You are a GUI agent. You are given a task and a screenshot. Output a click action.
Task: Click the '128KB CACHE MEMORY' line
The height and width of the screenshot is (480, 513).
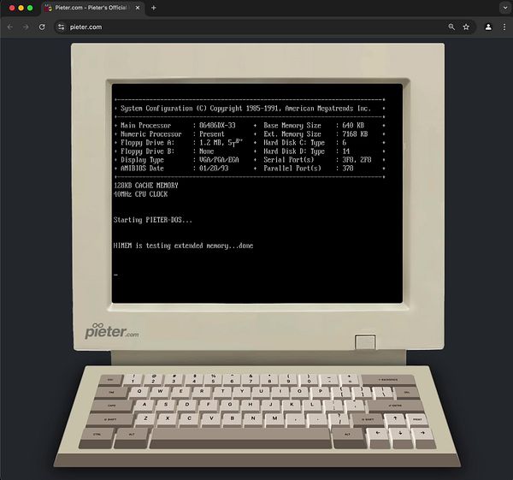(146, 186)
